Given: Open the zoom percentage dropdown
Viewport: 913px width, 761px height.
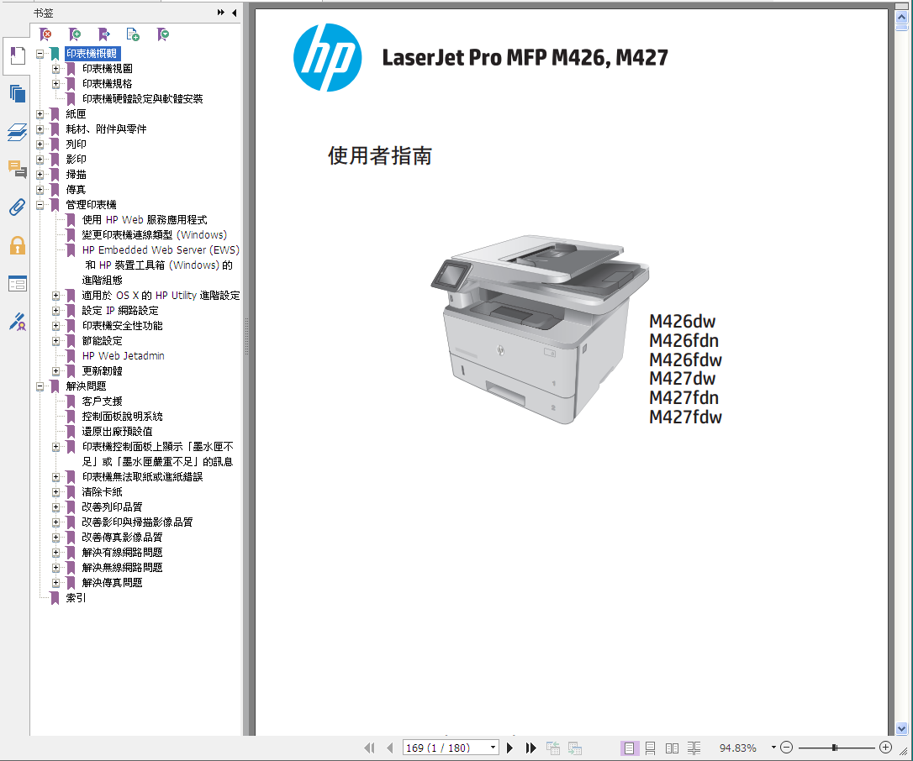Looking at the screenshot, I should pos(773,747).
